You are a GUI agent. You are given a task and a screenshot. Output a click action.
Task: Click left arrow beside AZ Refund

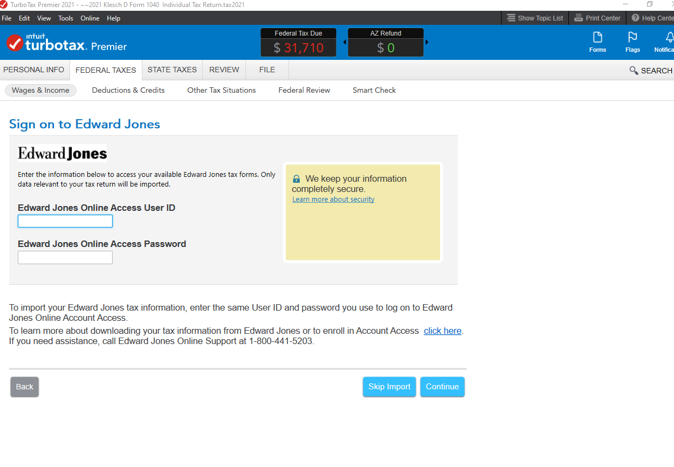pos(345,42)
